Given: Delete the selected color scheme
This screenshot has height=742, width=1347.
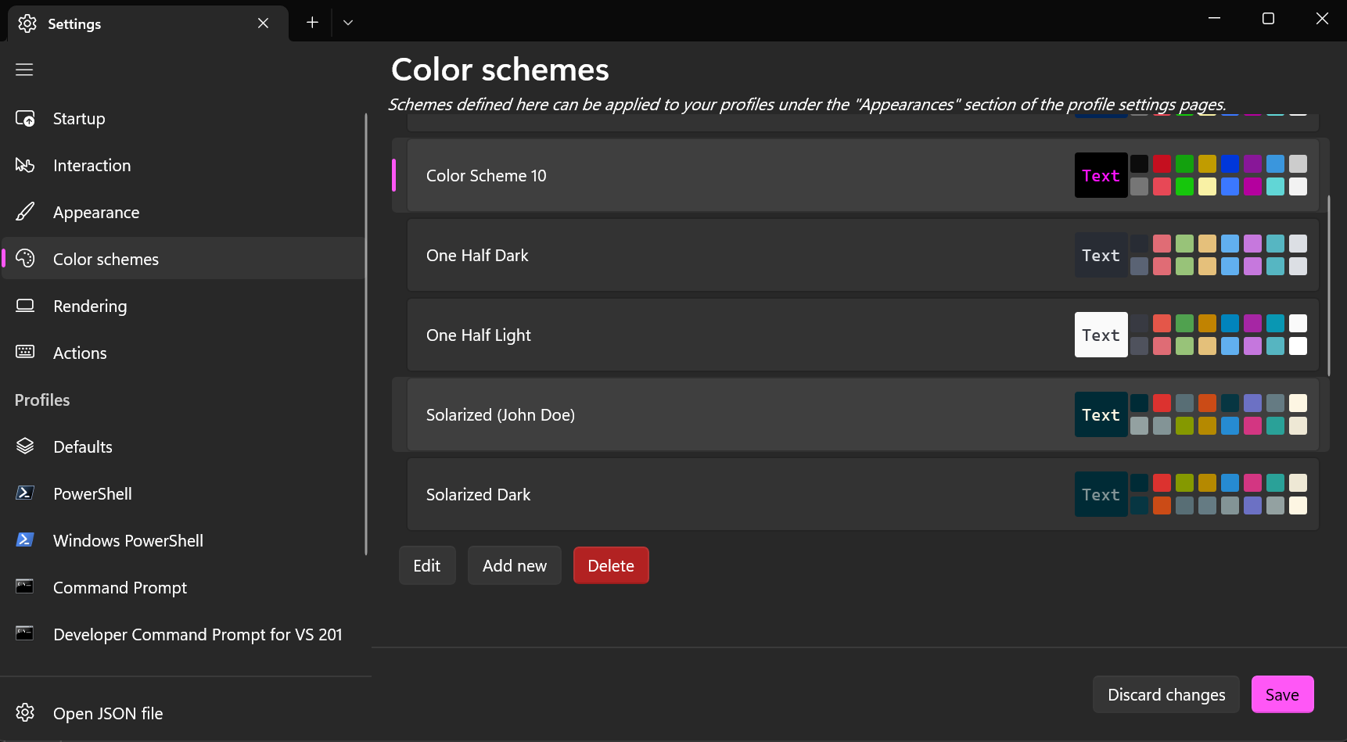Looking at the screenshot, I should point(611,565).
